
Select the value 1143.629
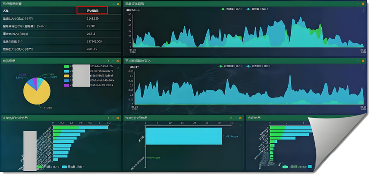tap(92, 19)
